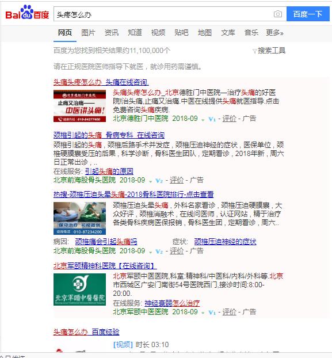Open result 颈椎引起的头痛_骨病专科_在线咨询
The image size is (332, 358).
click(x=109, y=135)
